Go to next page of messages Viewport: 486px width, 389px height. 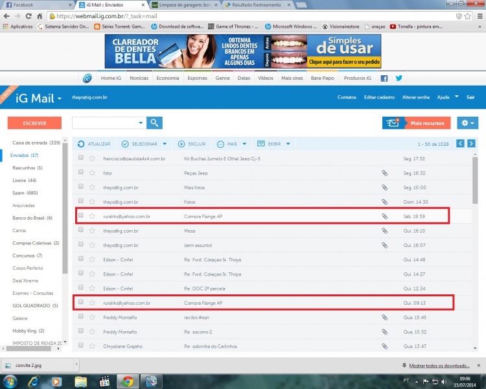point(471,143)
